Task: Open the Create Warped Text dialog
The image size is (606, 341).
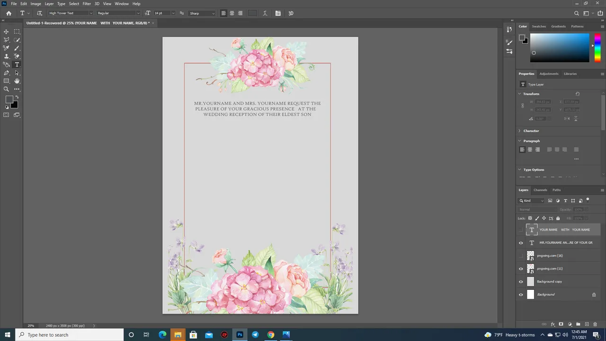Action: coord(265,13)
